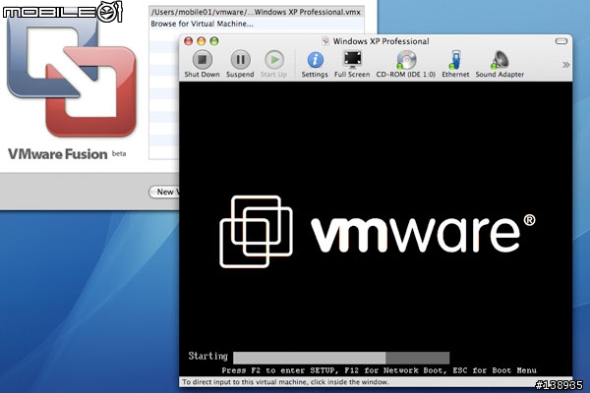Click the Starting boot progress bar
Viewport: 590px width, 393px height.
(341, 358)
